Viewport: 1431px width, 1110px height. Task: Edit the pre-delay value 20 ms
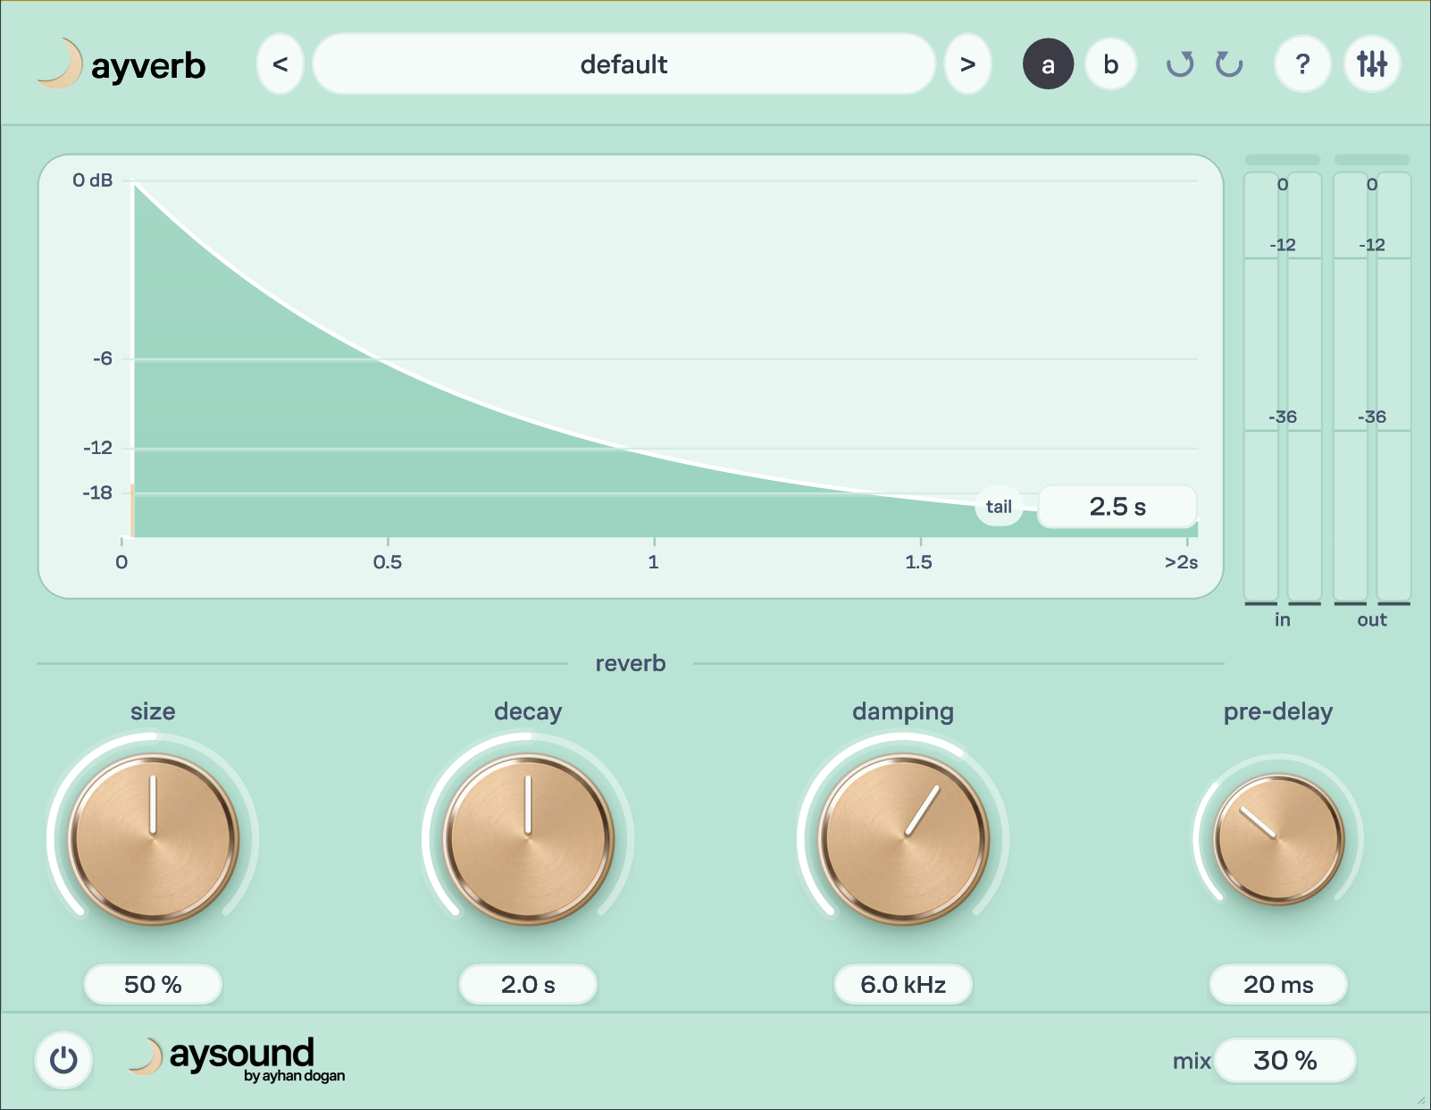point(1278,985)
